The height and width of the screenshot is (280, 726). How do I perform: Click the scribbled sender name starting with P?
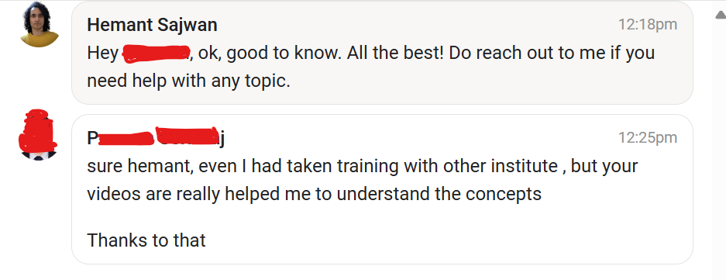click(156, 137)
